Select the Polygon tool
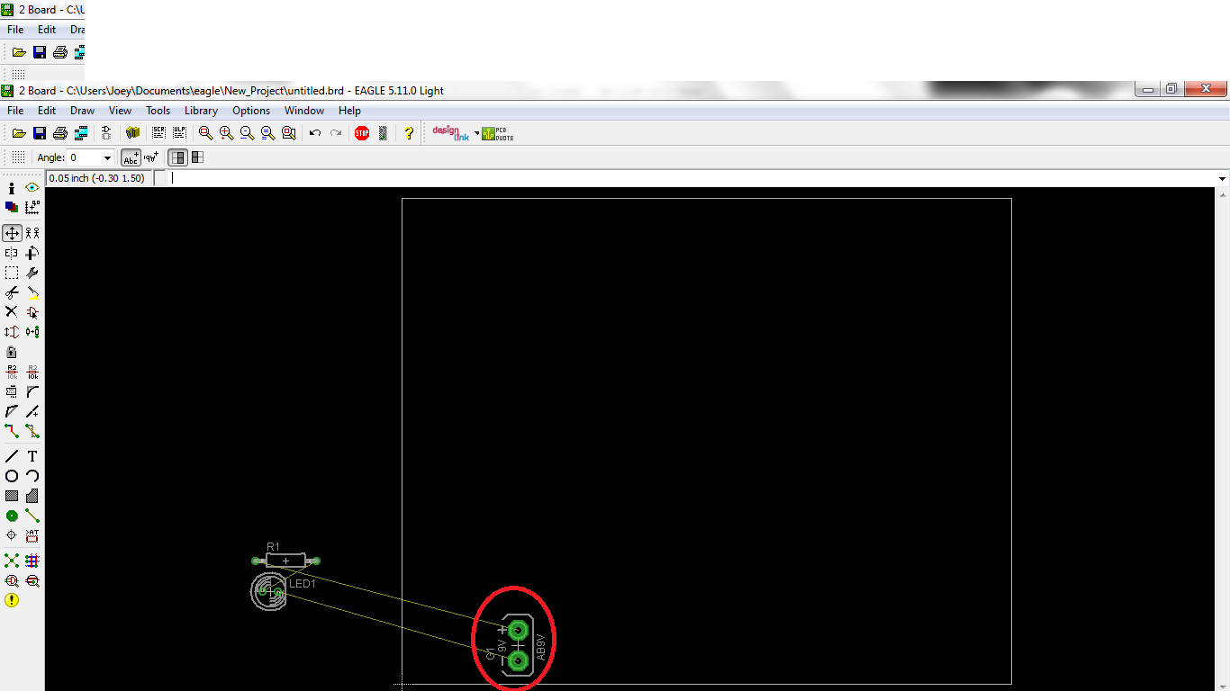Viewport: 1230px width, 691px height. [x=32, y=496]
